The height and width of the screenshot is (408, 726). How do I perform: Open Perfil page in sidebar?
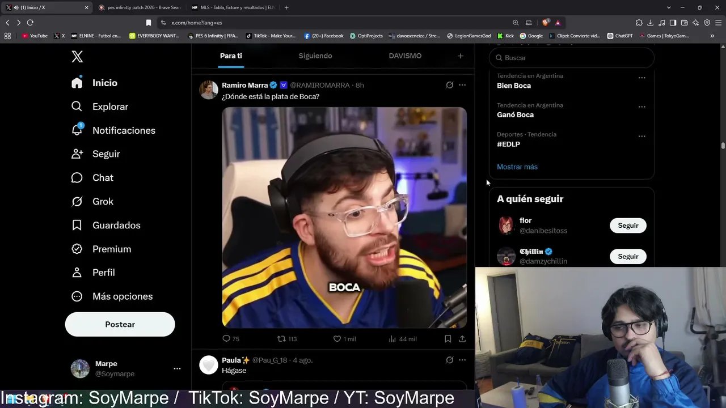pyautogui.click(x=93, y=273)
